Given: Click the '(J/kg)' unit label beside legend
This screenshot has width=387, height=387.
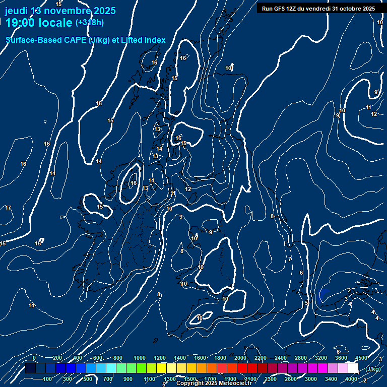Looking at the screenshot, I should click(x=373, y=369).
